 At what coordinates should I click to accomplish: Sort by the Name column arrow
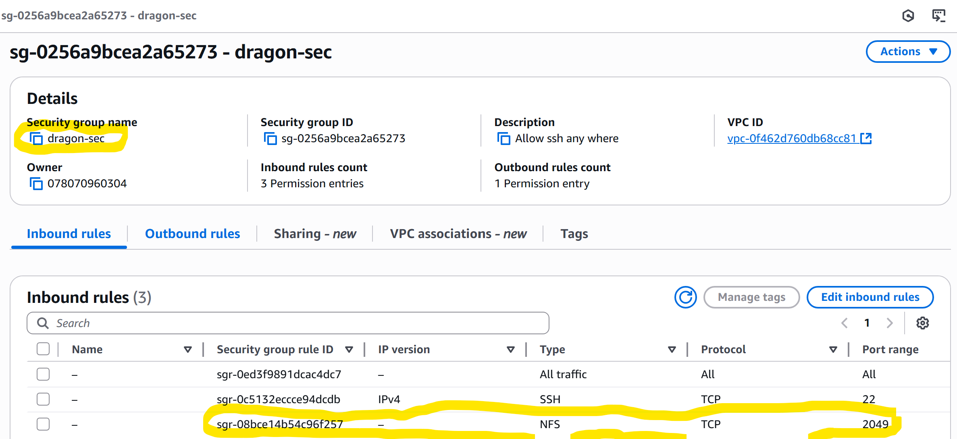pos(187,349)
